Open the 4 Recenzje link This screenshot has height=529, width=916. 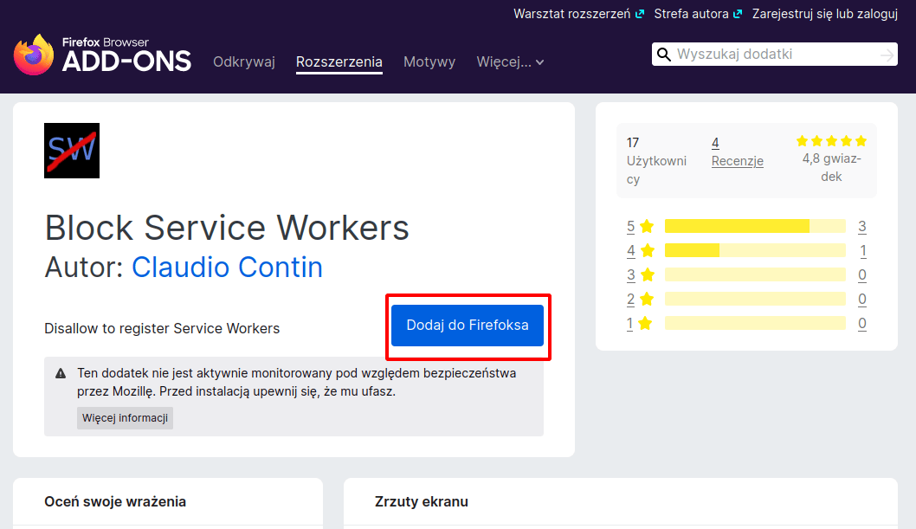tap(738, 152)
